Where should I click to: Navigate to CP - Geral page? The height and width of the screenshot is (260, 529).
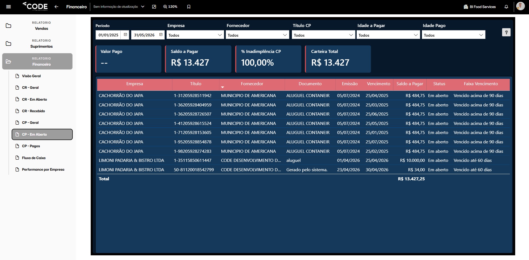tap(30, 122)
